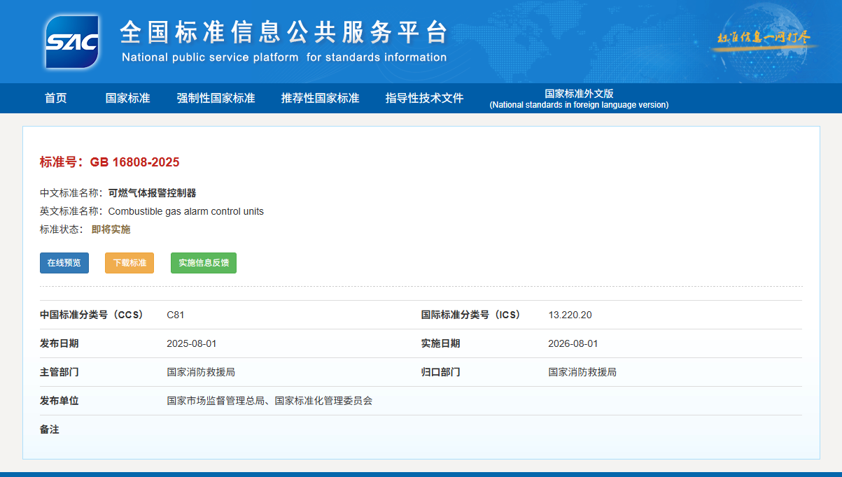Click the status text 即将实施
The height and width of the screenshot is (477, 842).
111,229
